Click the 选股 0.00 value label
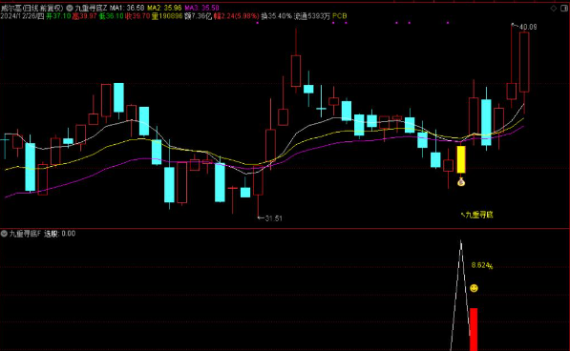 [x=60, y=234]
